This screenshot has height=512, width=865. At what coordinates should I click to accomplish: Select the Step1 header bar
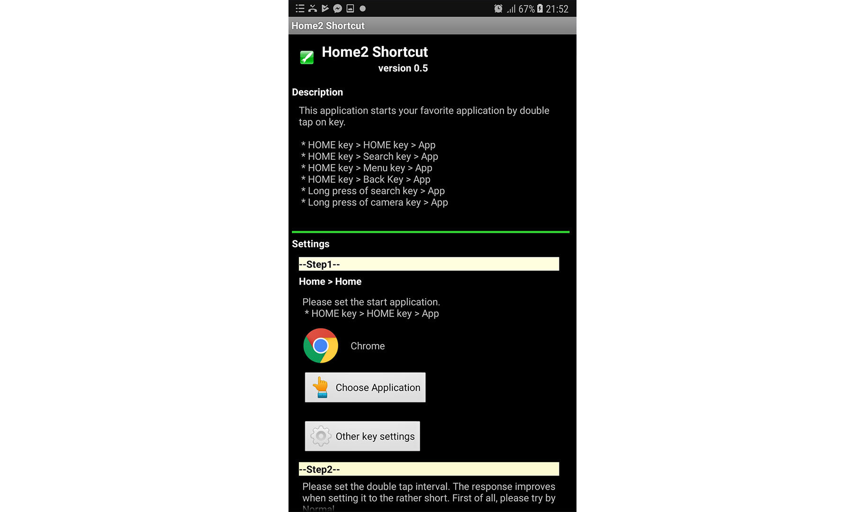pos(429,264)
